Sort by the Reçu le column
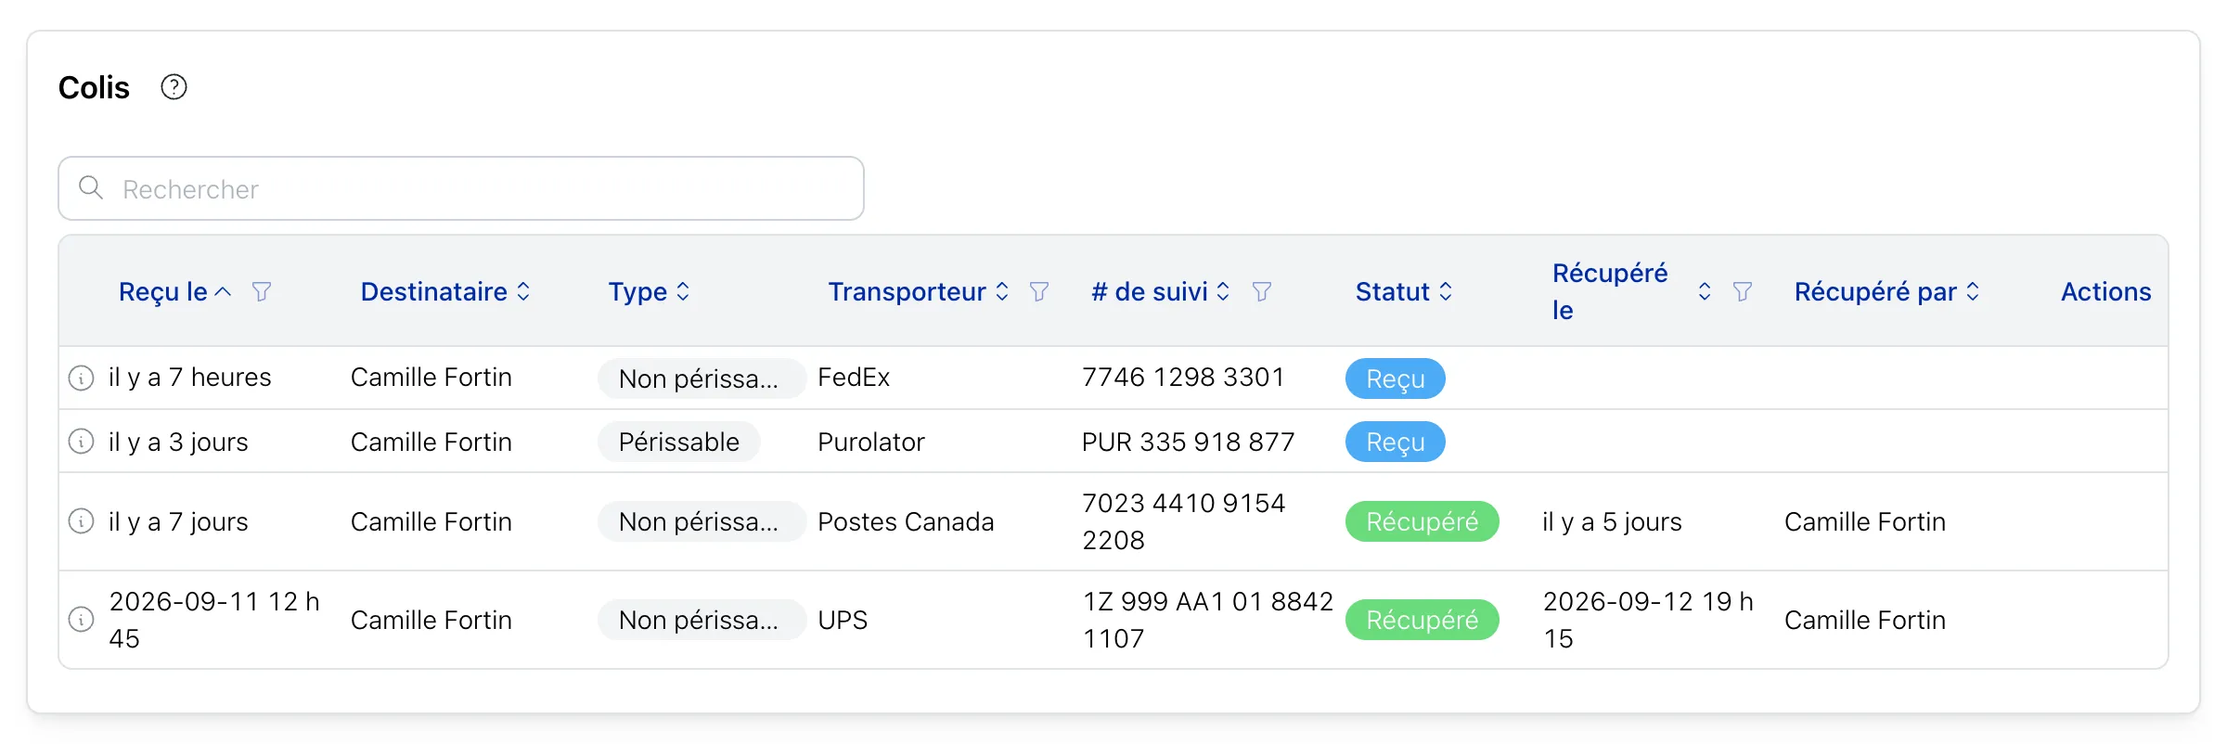 pos(174,292)
